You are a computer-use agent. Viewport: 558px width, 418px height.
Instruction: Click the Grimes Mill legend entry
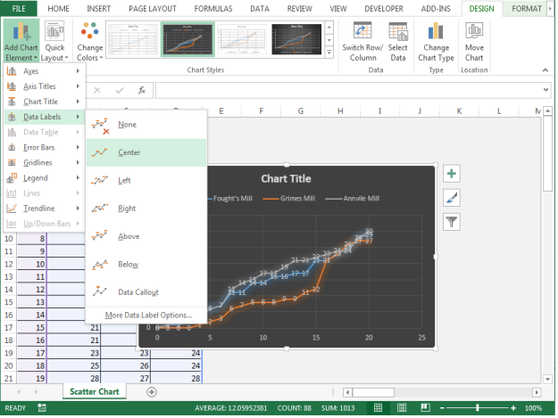(x=288, y=199)
